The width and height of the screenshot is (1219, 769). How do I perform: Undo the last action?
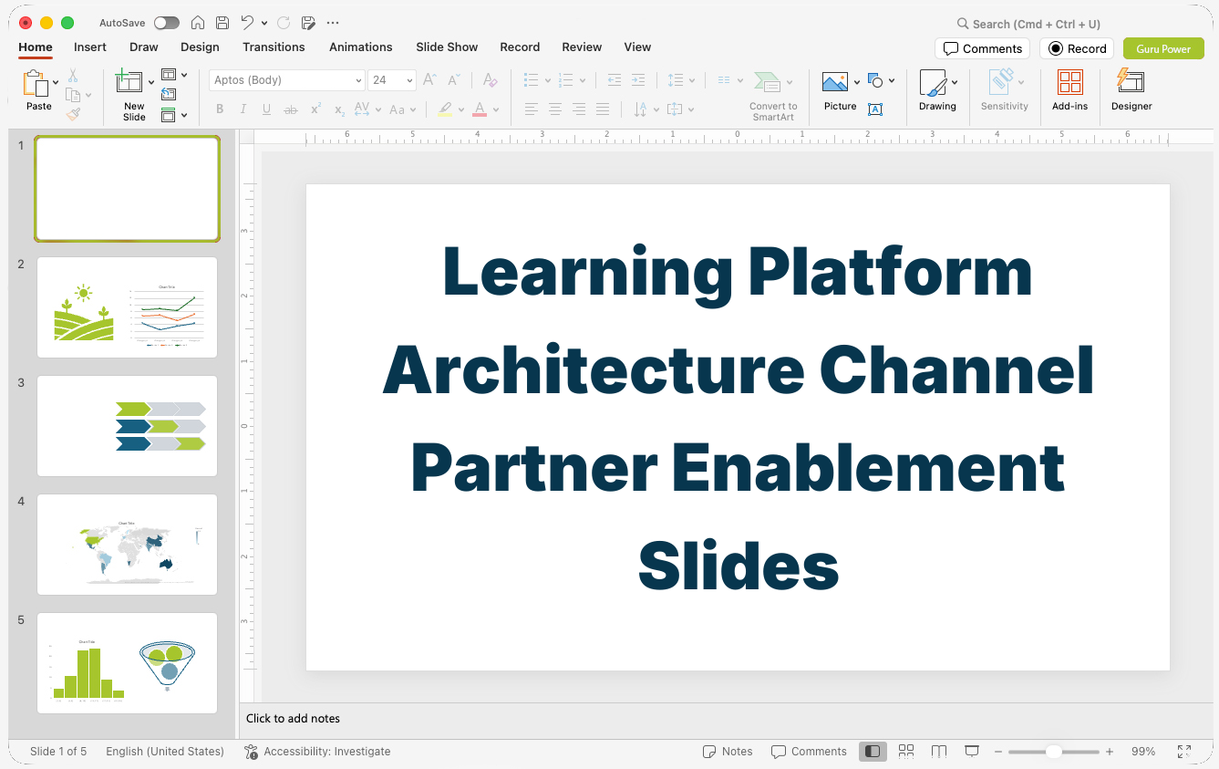(x=247, y=23)
